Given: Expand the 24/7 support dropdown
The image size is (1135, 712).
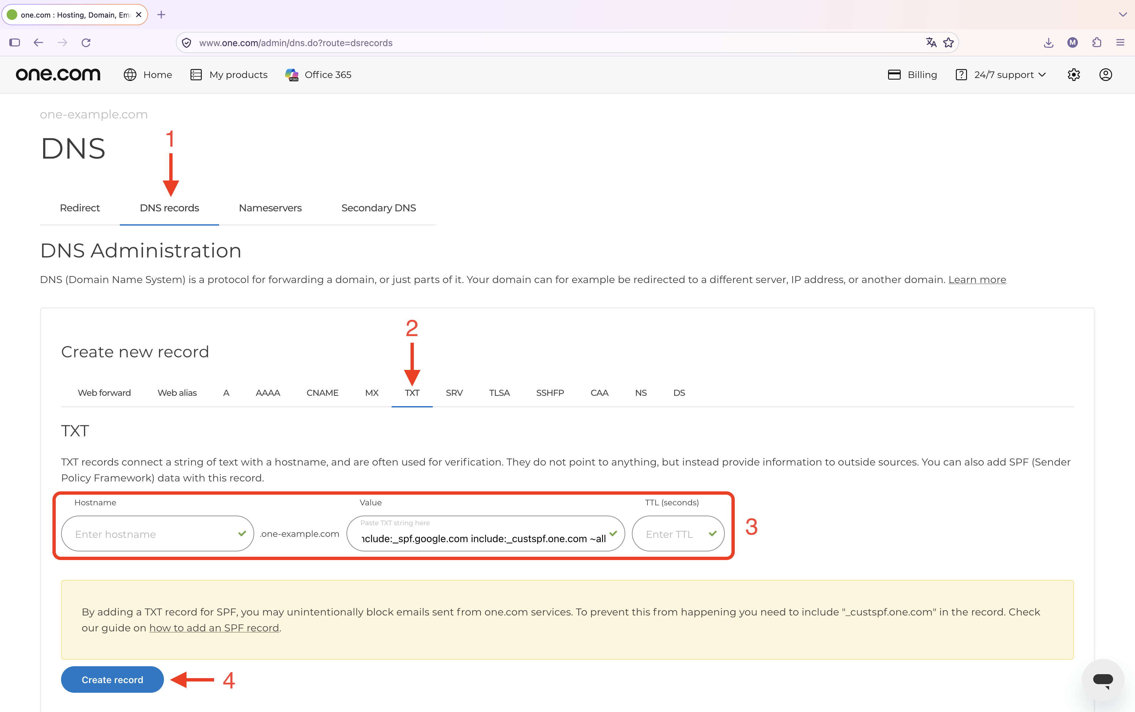Looking at the screenshot, I should point(1001,75).
